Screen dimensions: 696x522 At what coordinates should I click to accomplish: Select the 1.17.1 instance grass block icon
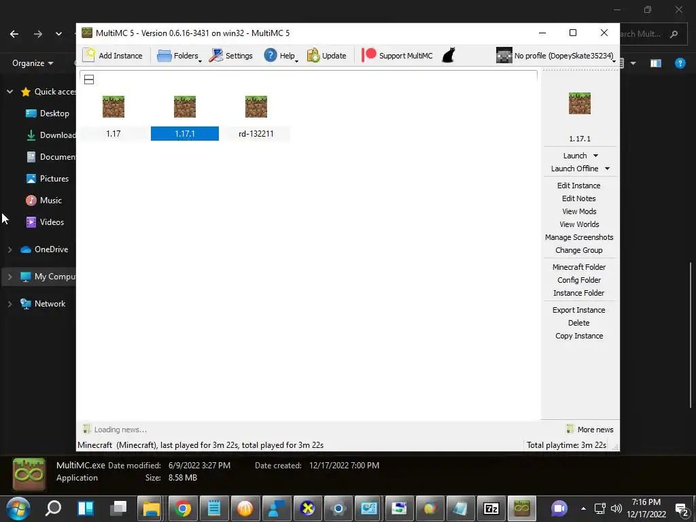[185, 107]
